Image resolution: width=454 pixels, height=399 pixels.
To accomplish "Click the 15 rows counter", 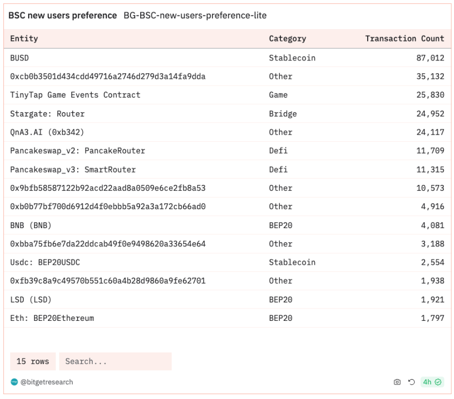I will 33,361.
